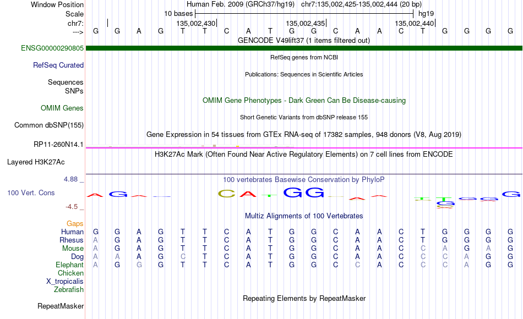Click the OMIM Gene Phenotypes title
Viewport: 523px width, 319px height.
pos(304,100)
